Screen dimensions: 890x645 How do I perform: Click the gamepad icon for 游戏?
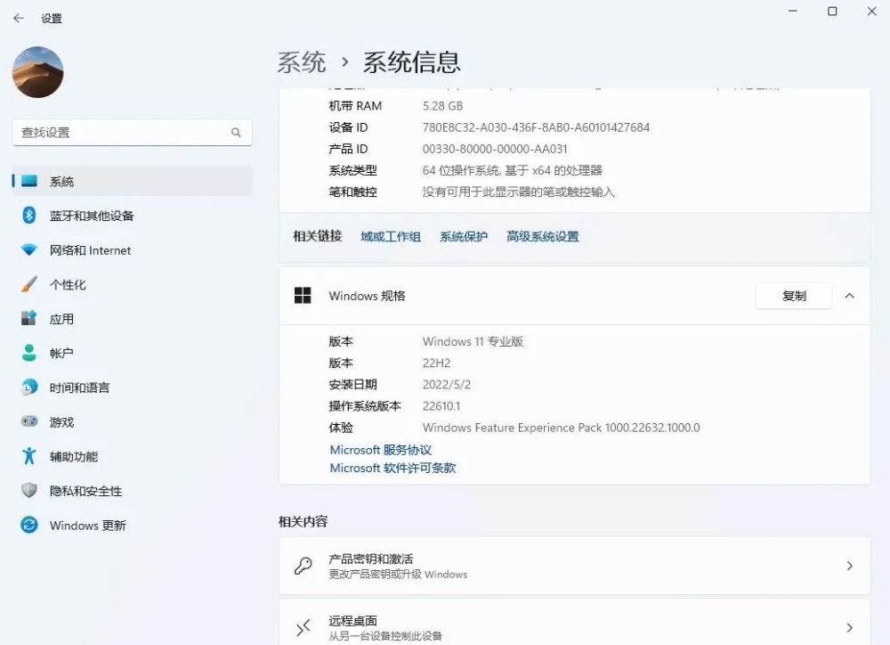point(29,422)
